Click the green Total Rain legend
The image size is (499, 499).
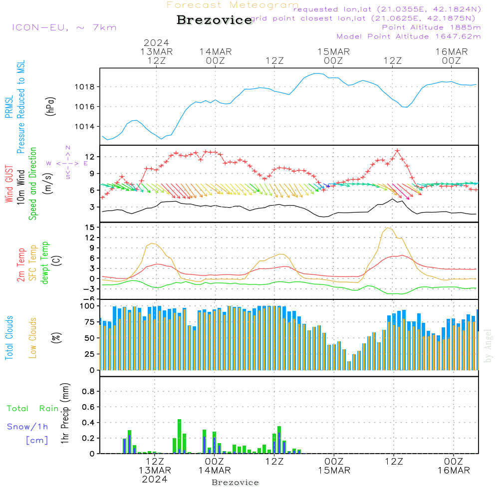coord(33,408)
